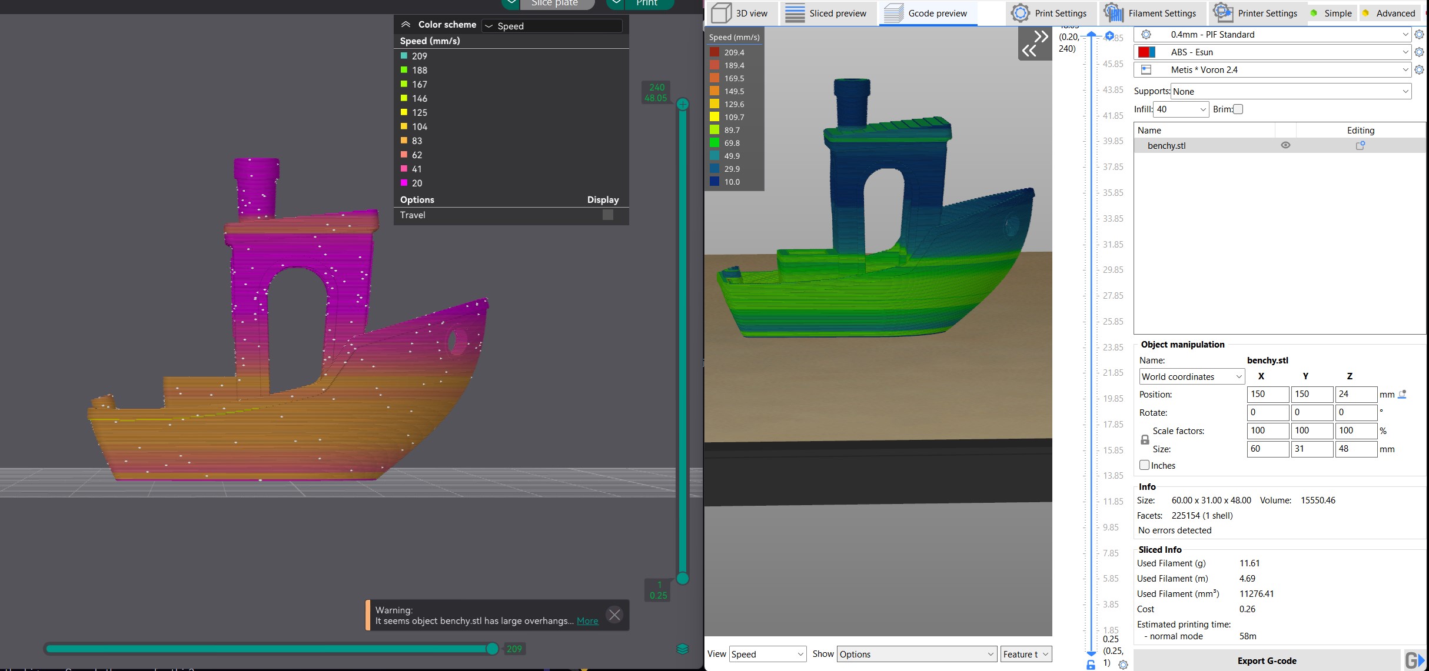Open the dropdown arrow left of Slice plate

[x=511, y=3]
